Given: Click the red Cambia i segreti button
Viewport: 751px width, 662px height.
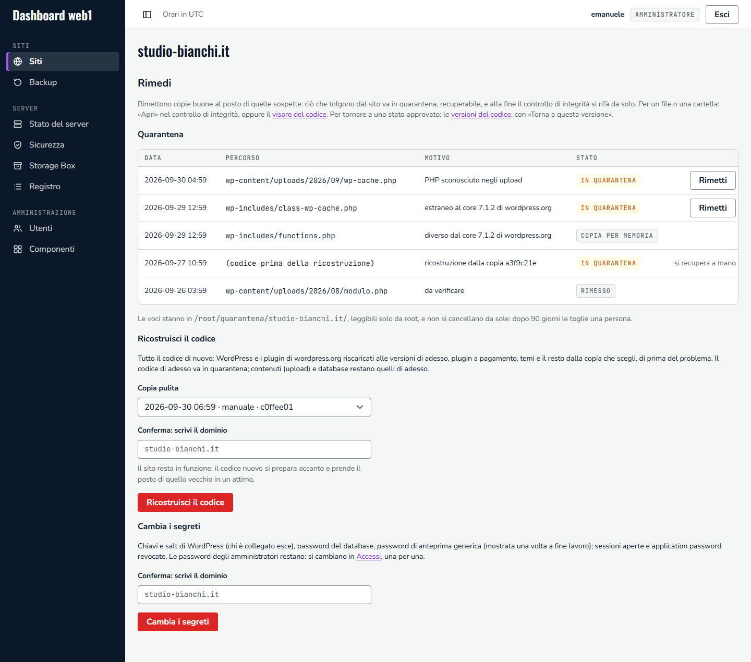Looking at the screenshot, I should (x=178, y=622).
